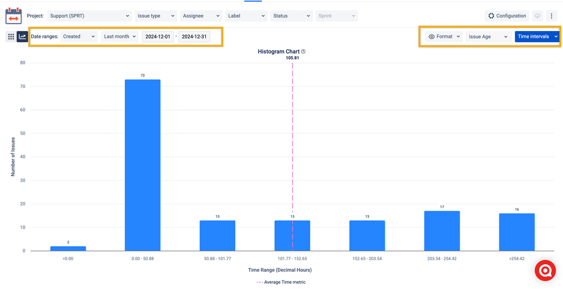563x298 pixels.
Task: Open the Time intervals button menu
Action: tap(537, 37)
